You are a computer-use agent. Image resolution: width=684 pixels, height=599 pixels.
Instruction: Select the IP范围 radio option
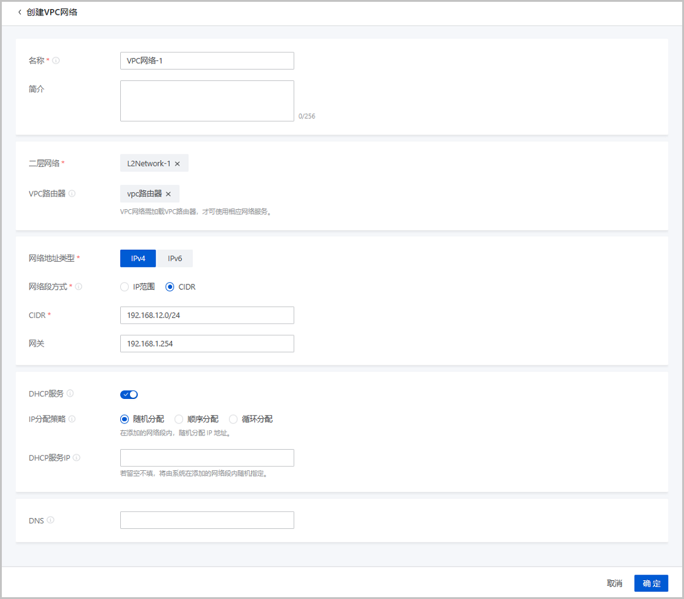click(124, 287)
